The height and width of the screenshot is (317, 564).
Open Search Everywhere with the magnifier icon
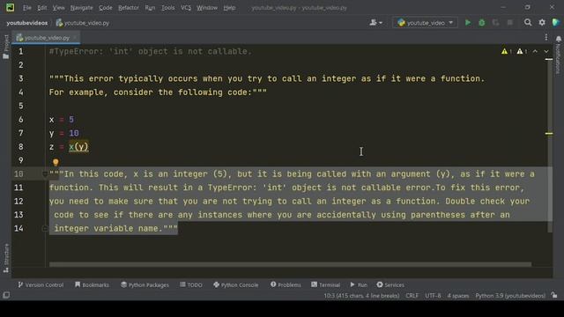(x=528, y=23)
